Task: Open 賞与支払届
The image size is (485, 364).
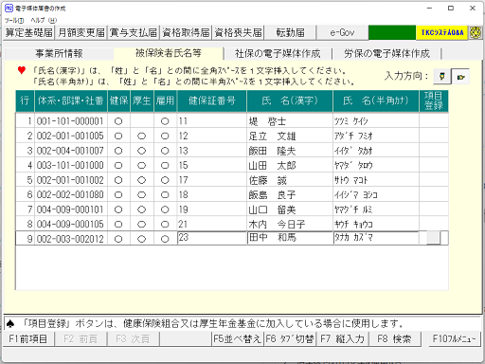Action: pos(134,32)
